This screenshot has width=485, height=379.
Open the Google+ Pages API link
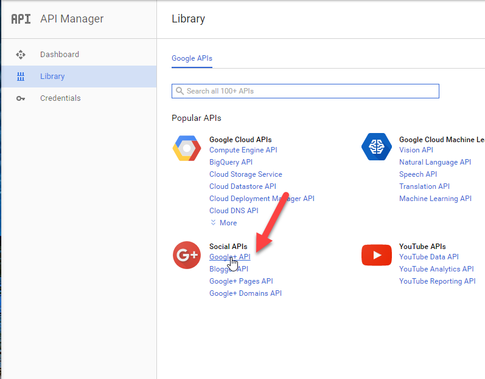tap(241, 281)
